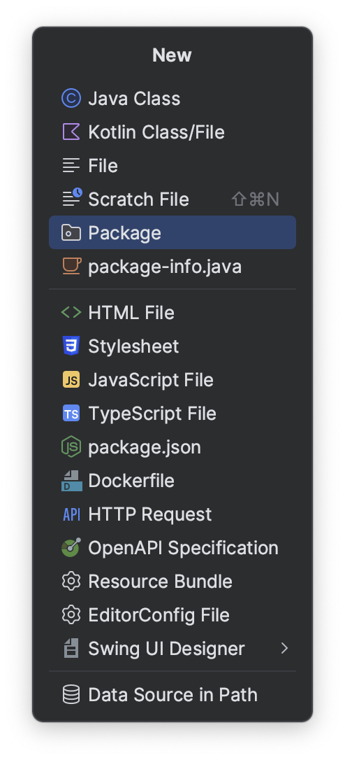Click the New popup title text
Screen dimensions: 345x760
172,55
